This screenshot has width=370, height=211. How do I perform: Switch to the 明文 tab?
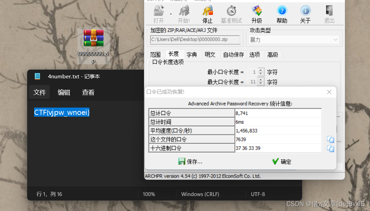pos(210,55)
